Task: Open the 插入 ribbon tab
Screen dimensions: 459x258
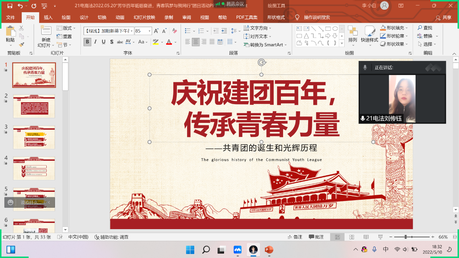Action: 48,17
